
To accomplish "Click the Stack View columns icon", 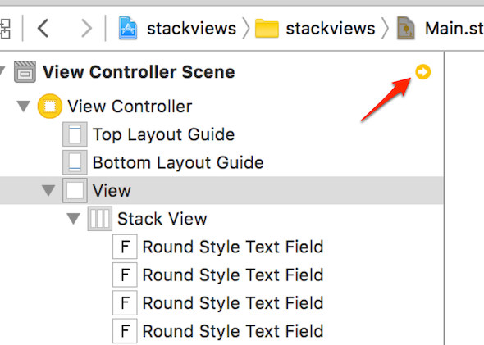I will click(100, 219).
